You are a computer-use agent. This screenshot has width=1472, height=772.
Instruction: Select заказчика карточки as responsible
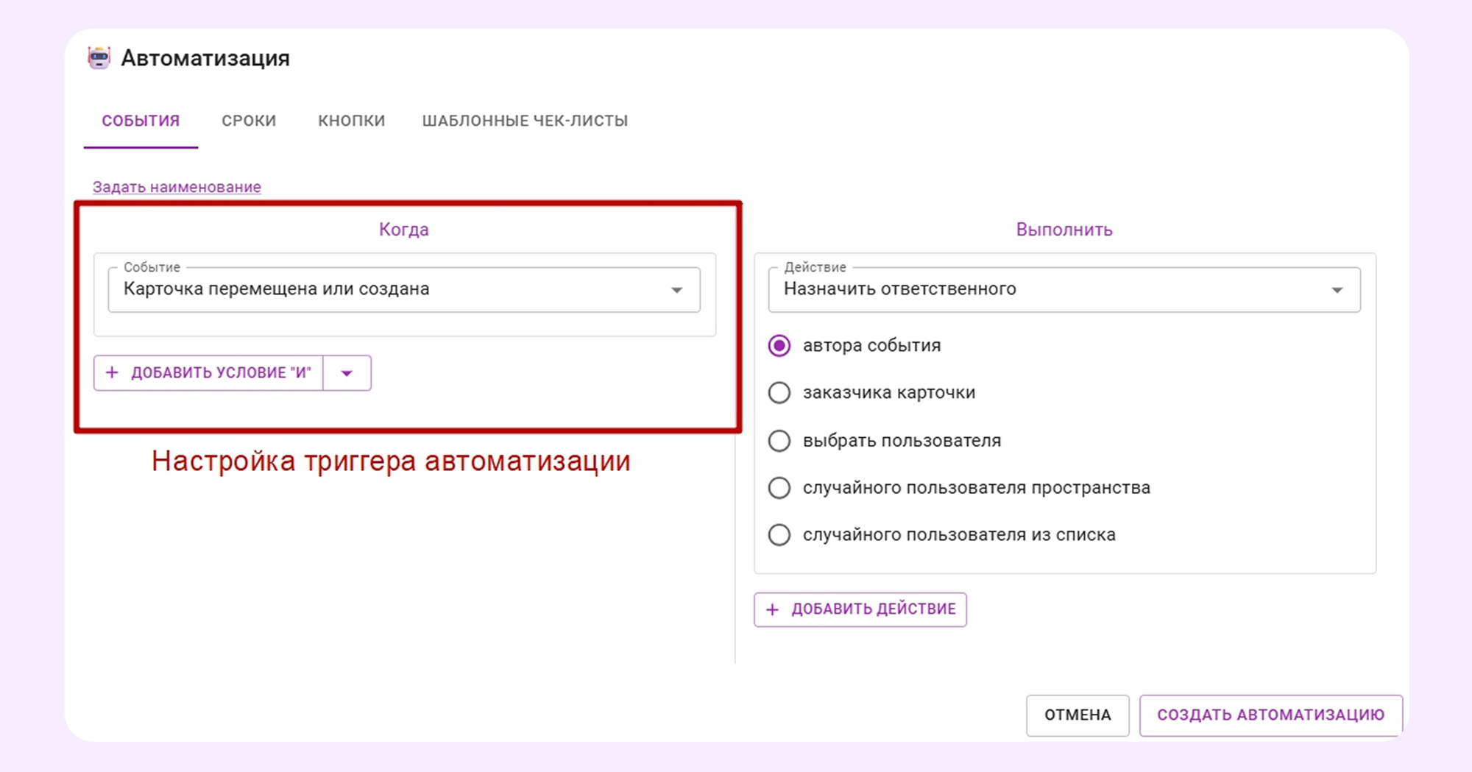(779, 392)
